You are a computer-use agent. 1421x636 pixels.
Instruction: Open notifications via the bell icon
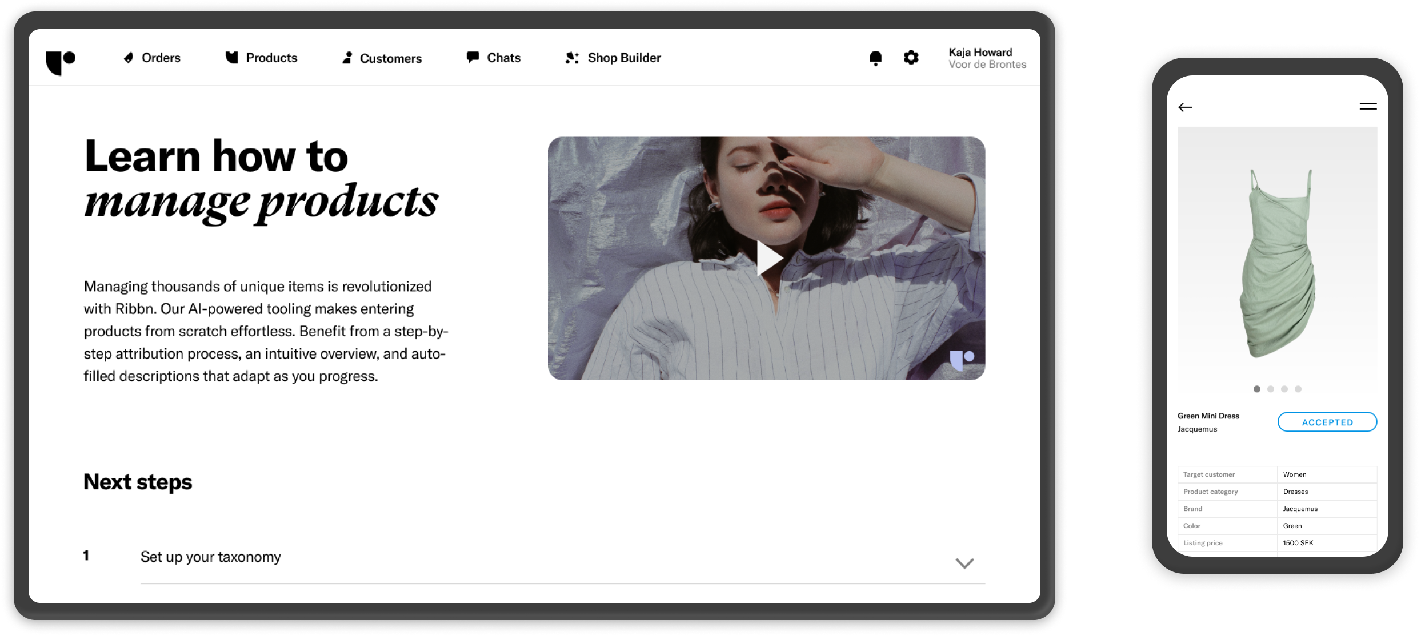pyautogui.click(x=875, y=58)
